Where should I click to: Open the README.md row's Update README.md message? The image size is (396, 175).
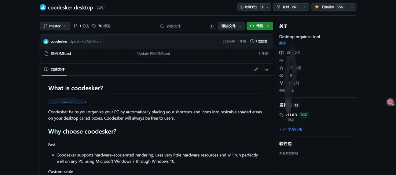point(154,54)
